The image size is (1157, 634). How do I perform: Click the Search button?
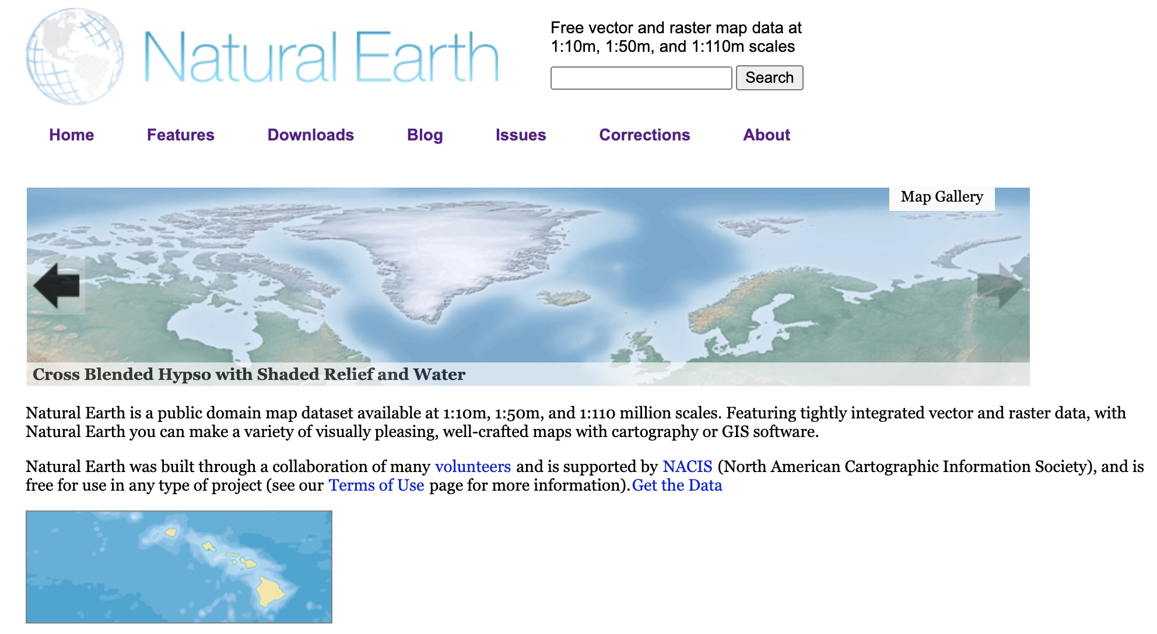pos(770,78)
